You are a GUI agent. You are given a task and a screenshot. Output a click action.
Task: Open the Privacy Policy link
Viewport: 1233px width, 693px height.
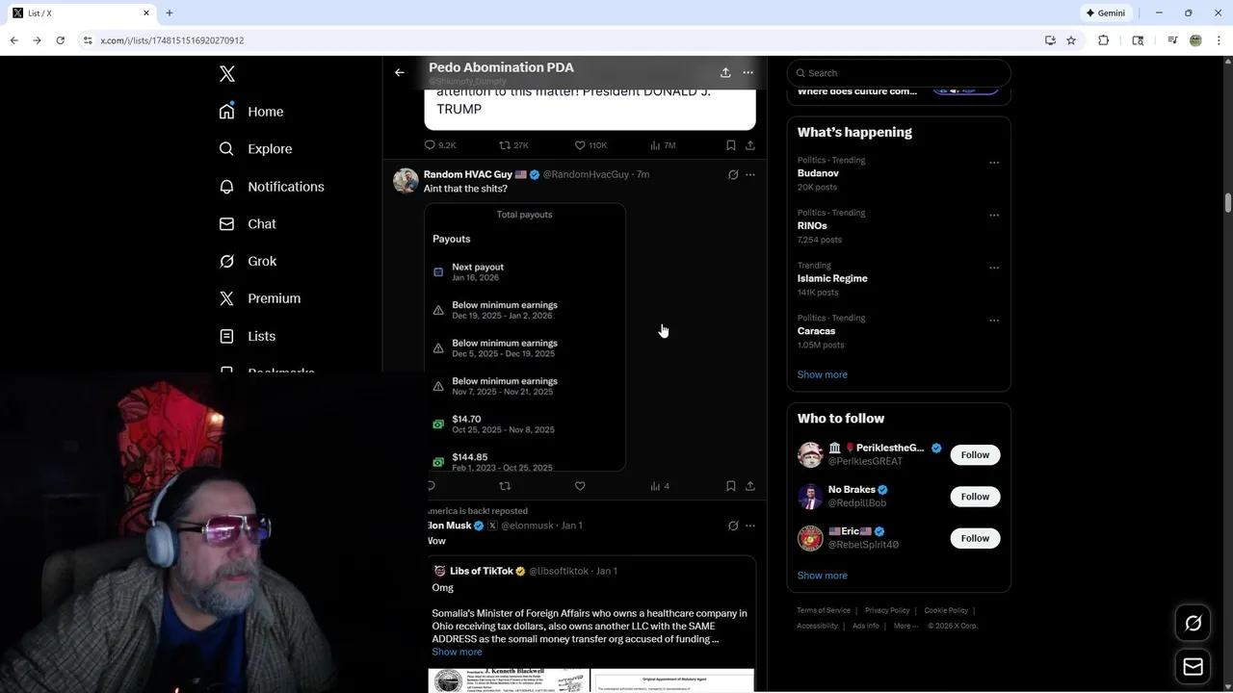[887, 610]
